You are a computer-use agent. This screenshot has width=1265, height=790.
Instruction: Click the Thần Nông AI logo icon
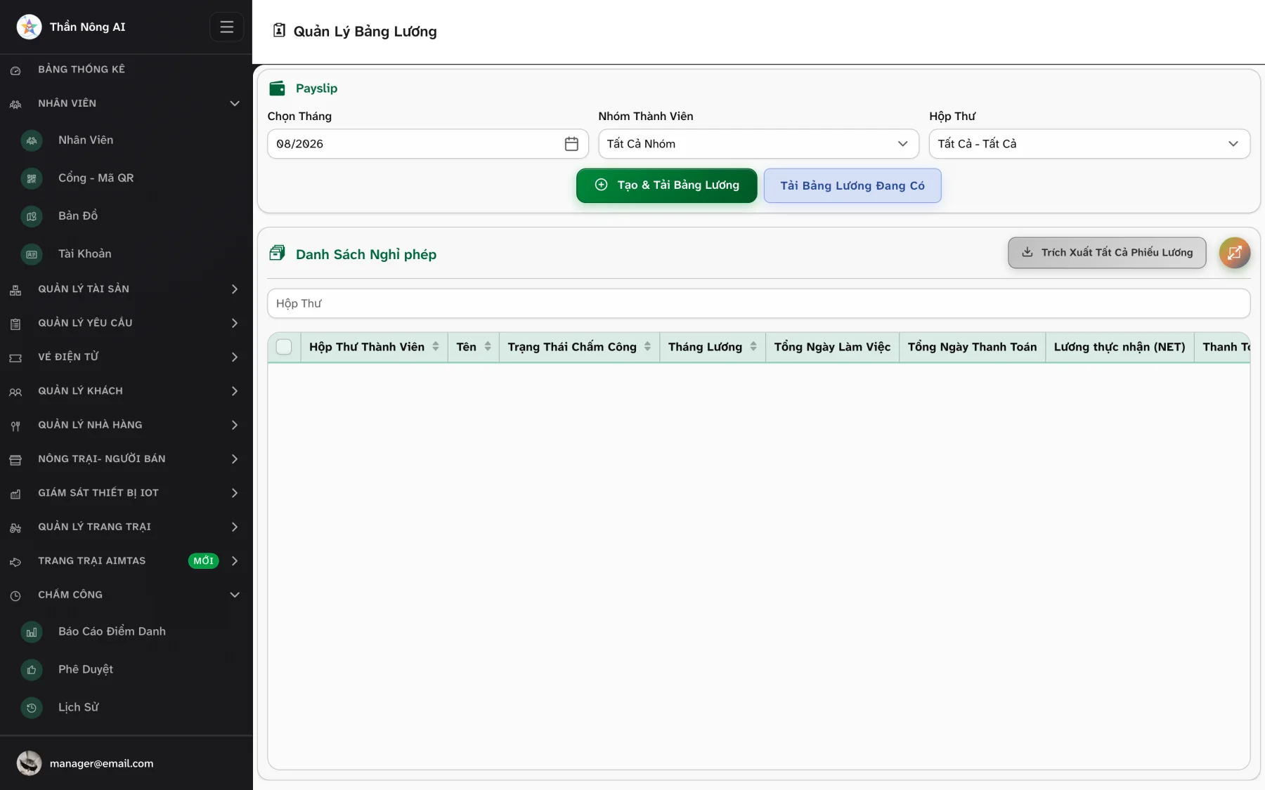[29, 27]
